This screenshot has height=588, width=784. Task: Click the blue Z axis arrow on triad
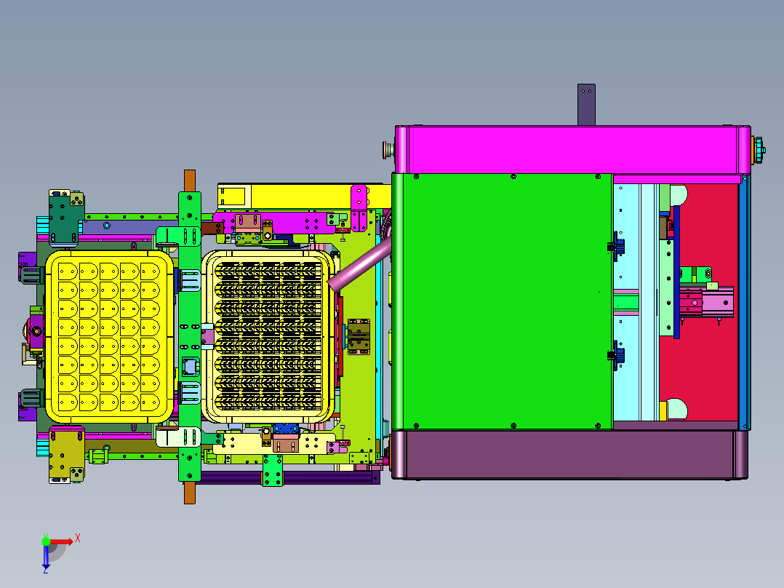46,557
